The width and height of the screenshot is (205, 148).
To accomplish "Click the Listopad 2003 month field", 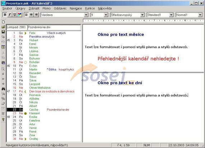I will [17, 27].
